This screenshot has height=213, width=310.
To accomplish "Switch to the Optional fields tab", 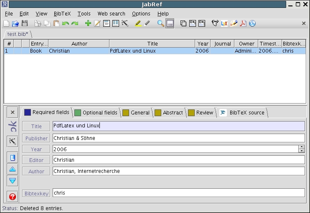I will click(96, 113).
